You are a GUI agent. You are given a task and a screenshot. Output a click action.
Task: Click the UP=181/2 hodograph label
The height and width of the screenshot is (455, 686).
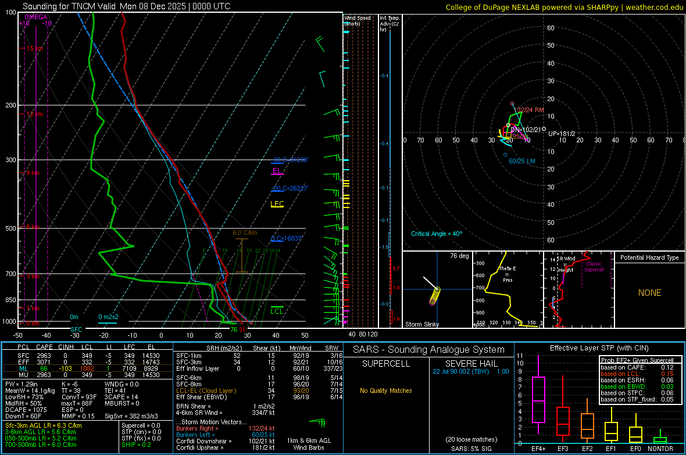point(562,134)
